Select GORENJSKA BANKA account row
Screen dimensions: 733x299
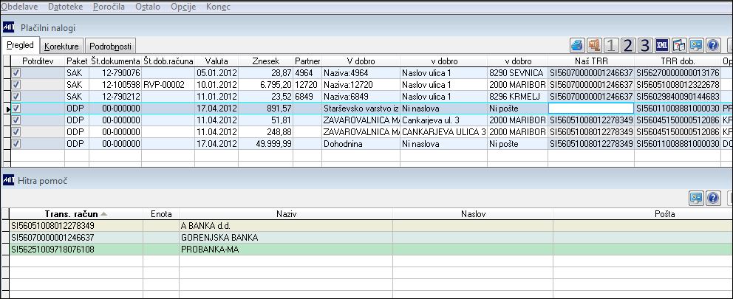click(366, 238)
